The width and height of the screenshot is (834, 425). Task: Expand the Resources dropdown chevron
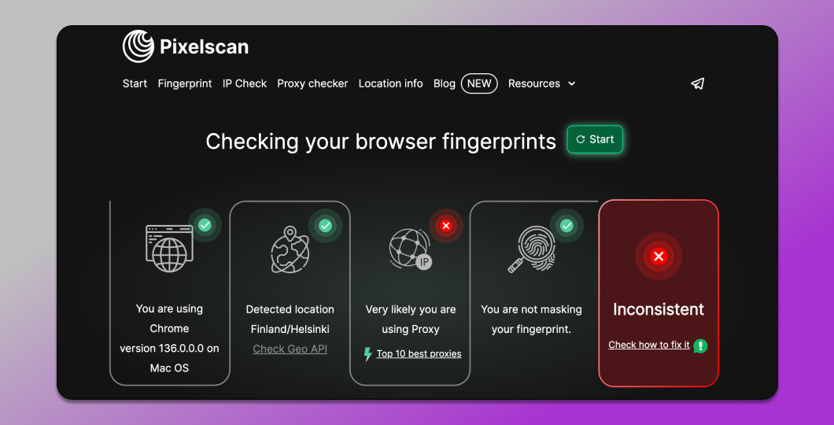(572, 83)
